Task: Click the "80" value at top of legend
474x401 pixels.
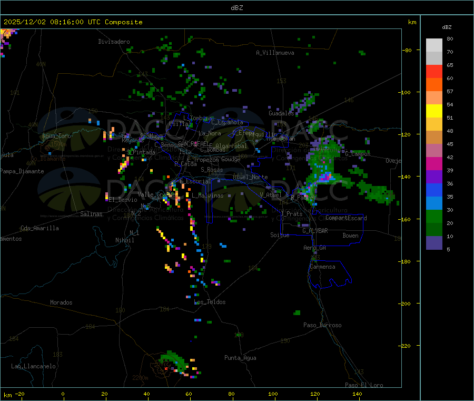Action: (x=450, y=38)
